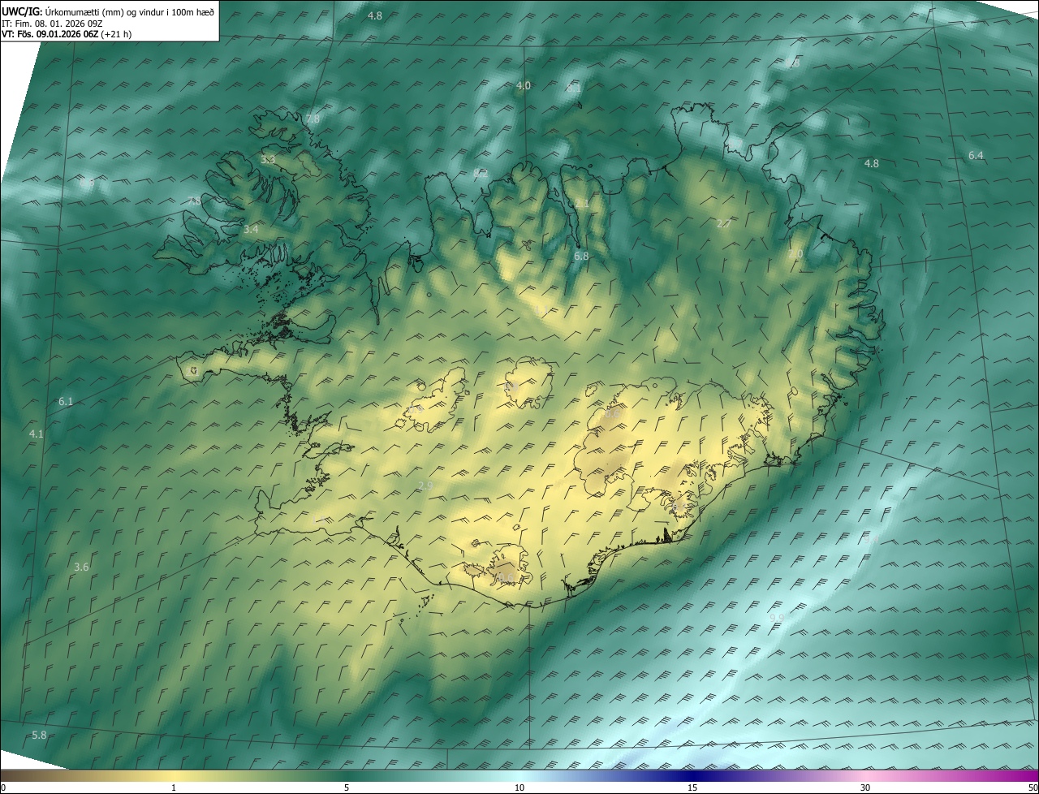This screenshot has width=1039, height=794.
Task: Click the 0 tick on the color scale
Action: [3, 788]
